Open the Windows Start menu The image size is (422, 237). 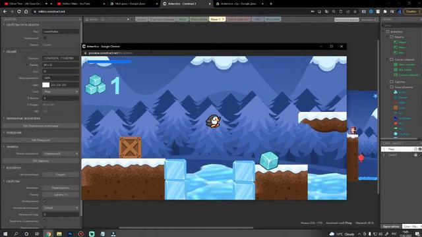click(x=5, y=234)
